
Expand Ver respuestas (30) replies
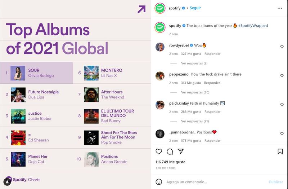click(195, 92)
